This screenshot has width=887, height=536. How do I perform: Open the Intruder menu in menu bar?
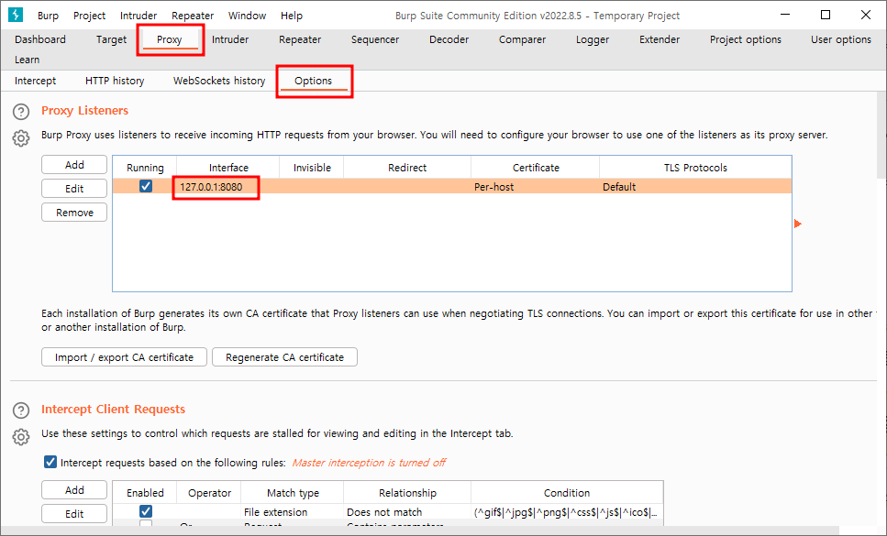(x=139, y=16)
